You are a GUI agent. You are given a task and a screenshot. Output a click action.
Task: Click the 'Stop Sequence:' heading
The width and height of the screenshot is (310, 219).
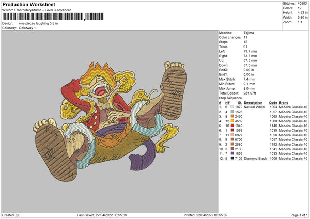[230, 98]
